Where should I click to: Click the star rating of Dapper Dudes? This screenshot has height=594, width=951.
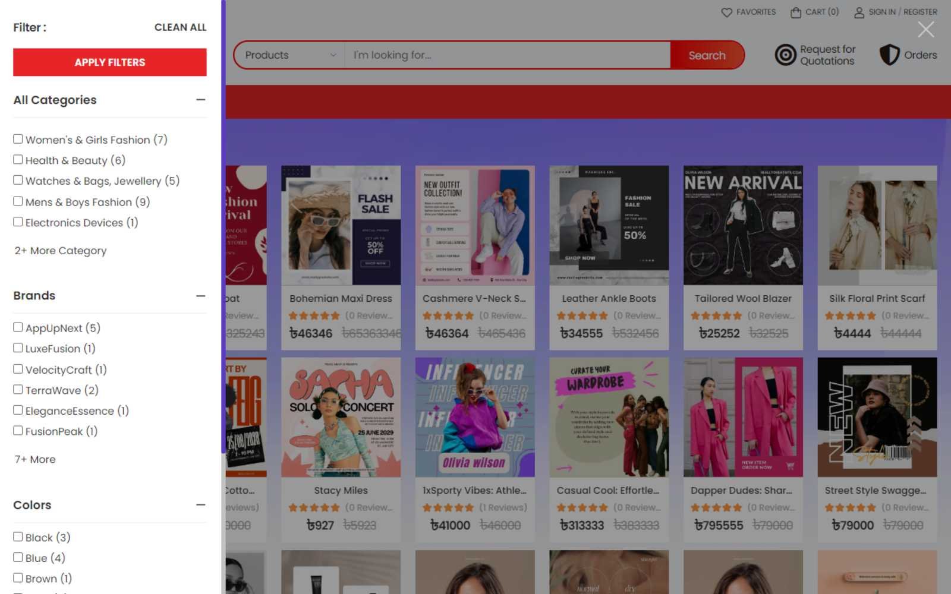pyautogui.click(x=716, y=508)
